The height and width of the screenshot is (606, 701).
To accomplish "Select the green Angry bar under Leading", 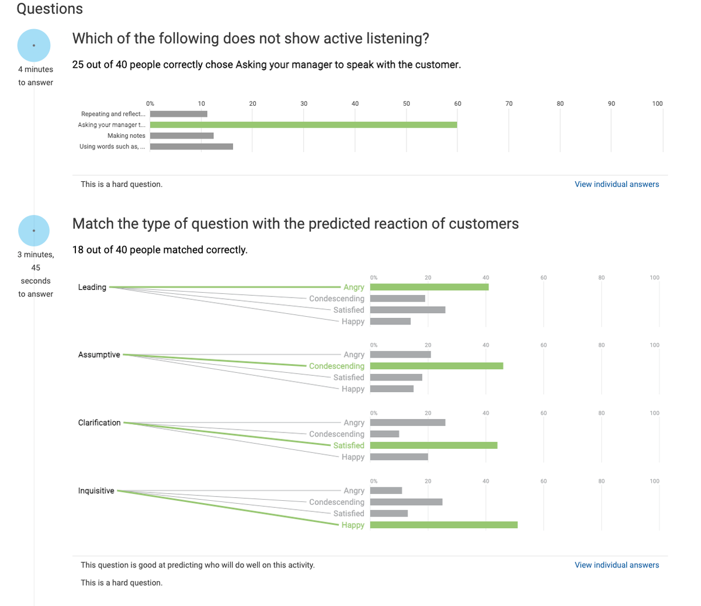I will (x=429, y=286).
